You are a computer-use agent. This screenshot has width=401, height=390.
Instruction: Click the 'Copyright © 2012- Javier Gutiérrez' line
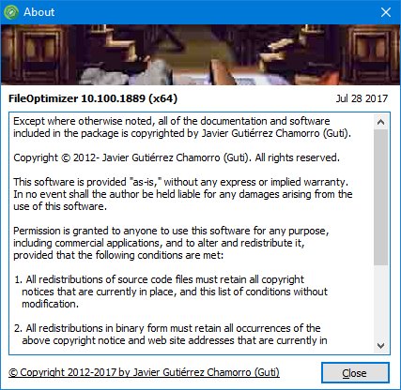coord(177,157)
